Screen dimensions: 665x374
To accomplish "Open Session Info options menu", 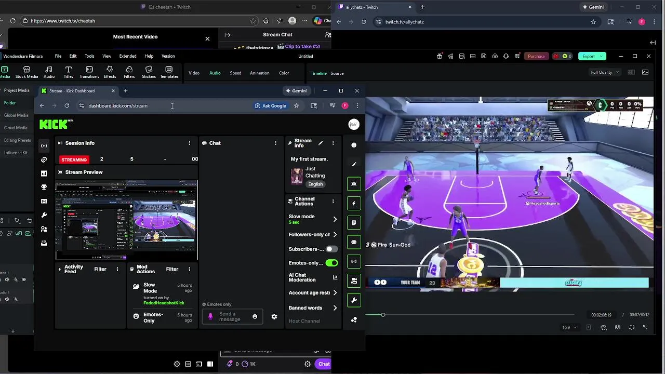I will tap(189, 143).
